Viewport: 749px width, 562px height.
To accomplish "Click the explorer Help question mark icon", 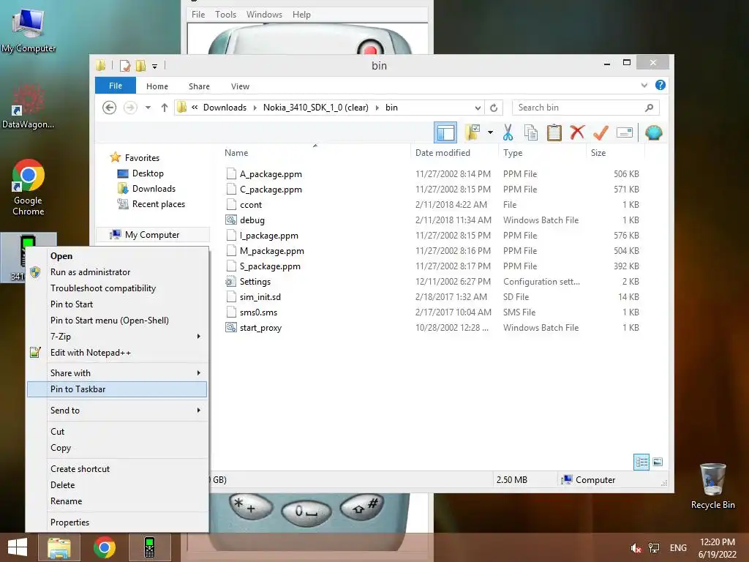I will pos(660,85).
